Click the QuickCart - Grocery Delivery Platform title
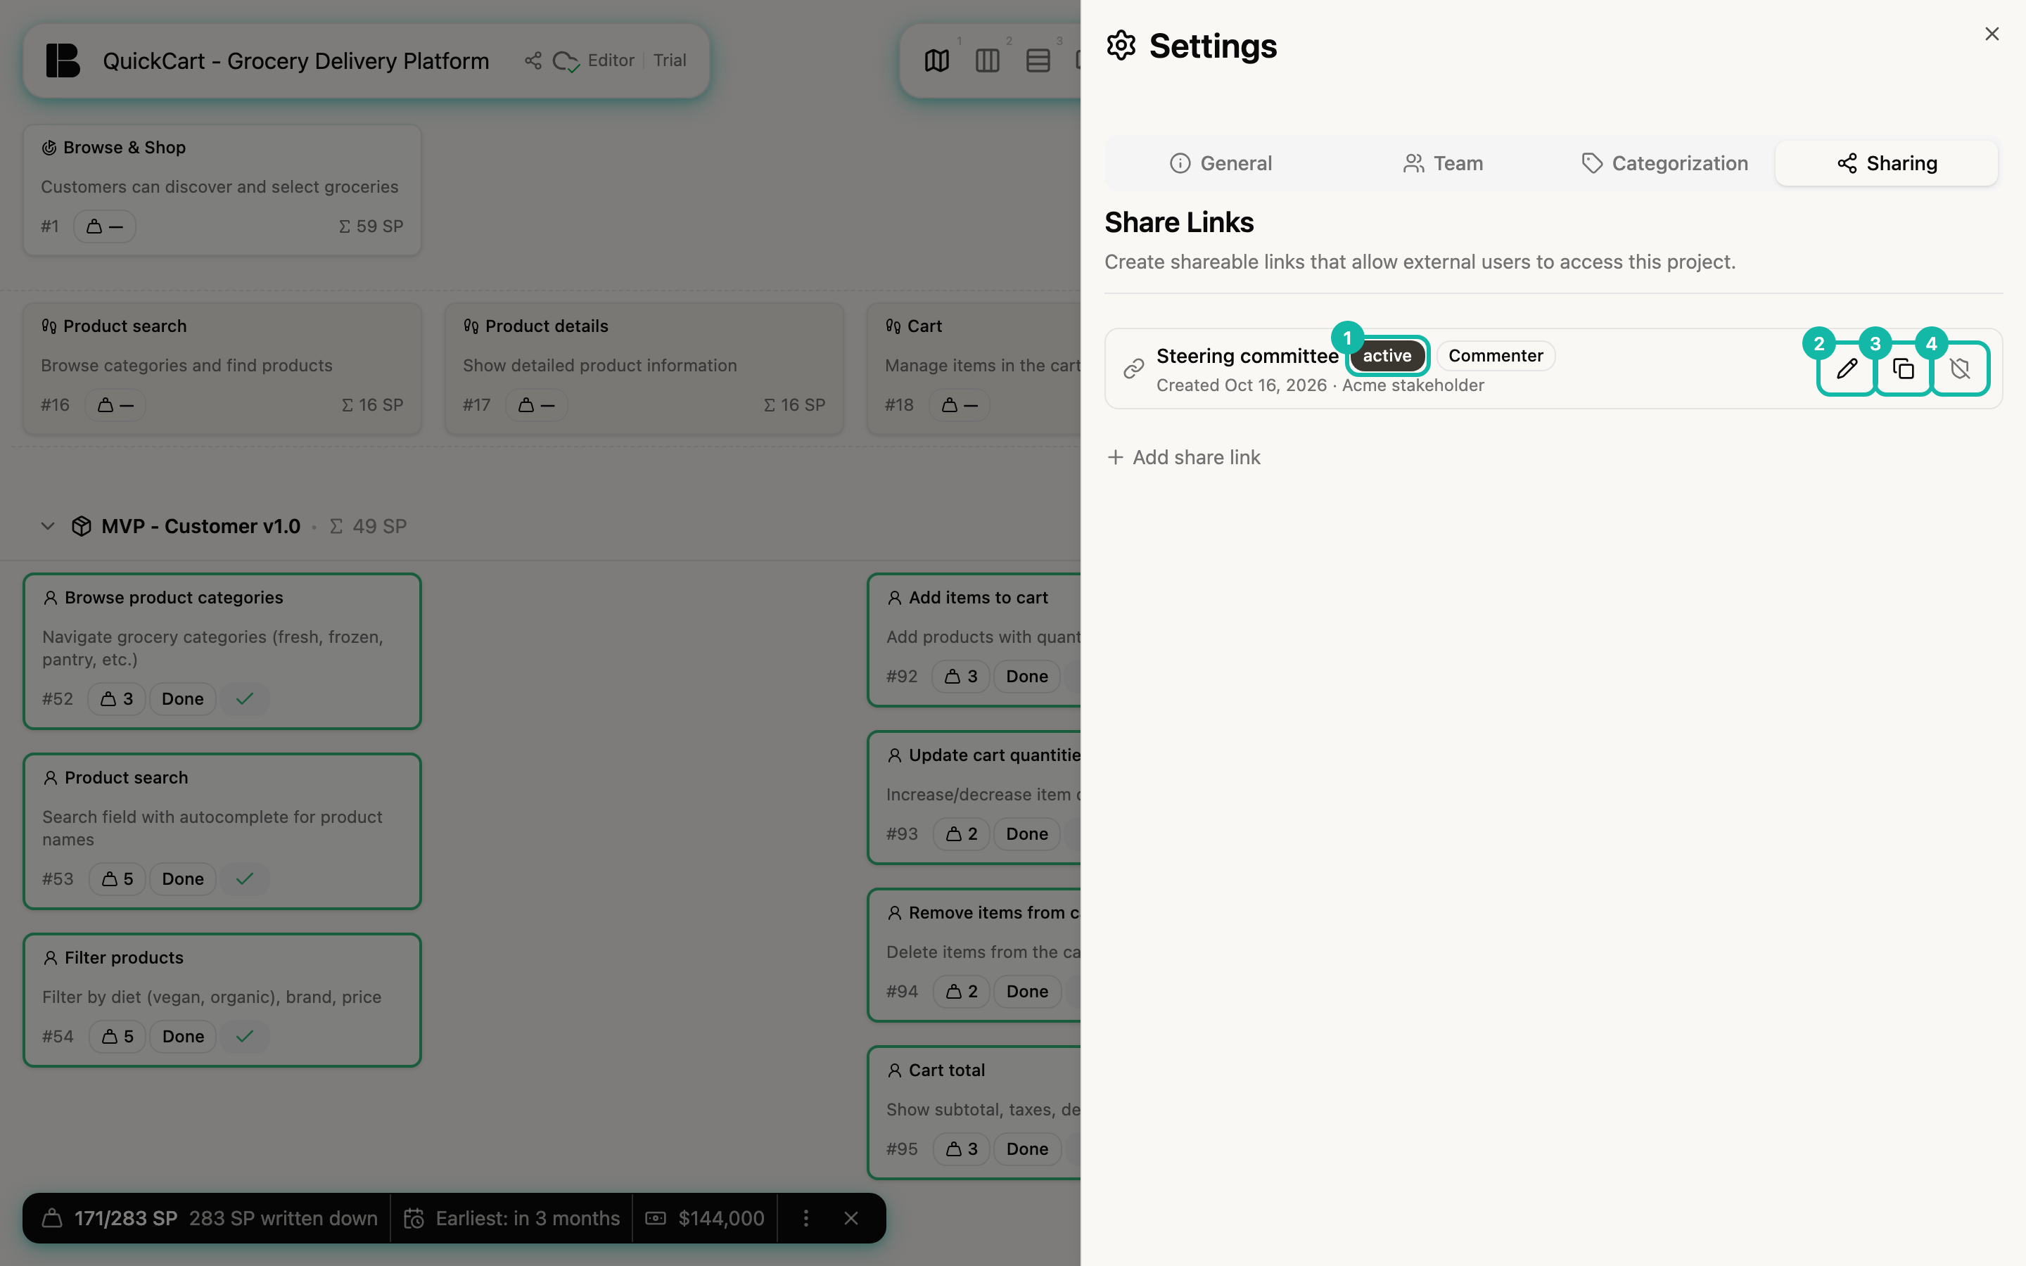The width and height of the screenshot is (2026, 1266). 295,61
